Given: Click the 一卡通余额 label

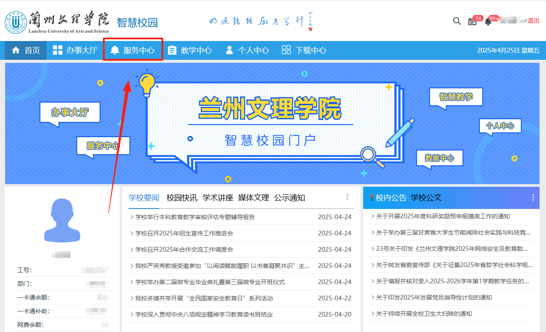Looking at the screenshot, I should 33,297.
